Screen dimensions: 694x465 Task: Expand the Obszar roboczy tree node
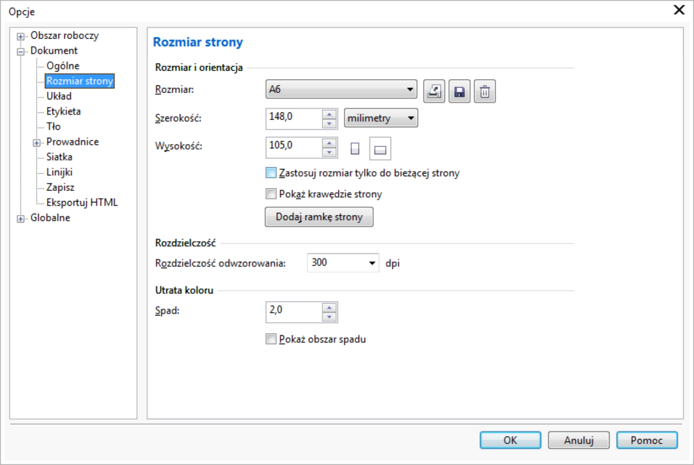click(x=20, y=37)
